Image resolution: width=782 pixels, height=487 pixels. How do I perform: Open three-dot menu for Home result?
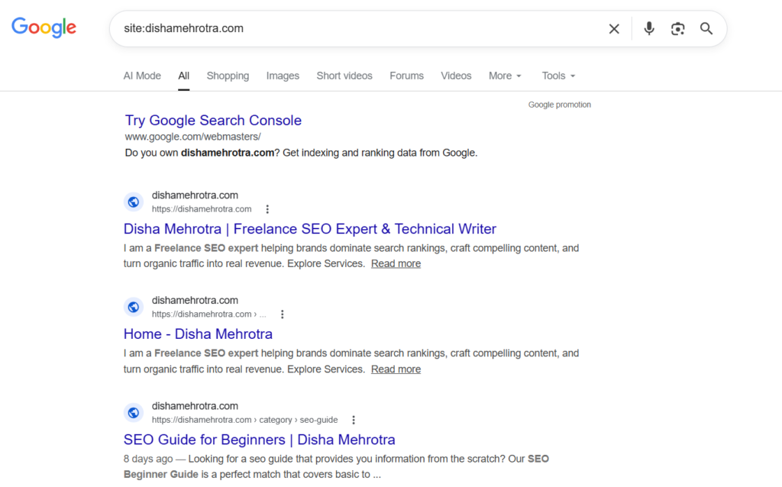pos(283,314)
